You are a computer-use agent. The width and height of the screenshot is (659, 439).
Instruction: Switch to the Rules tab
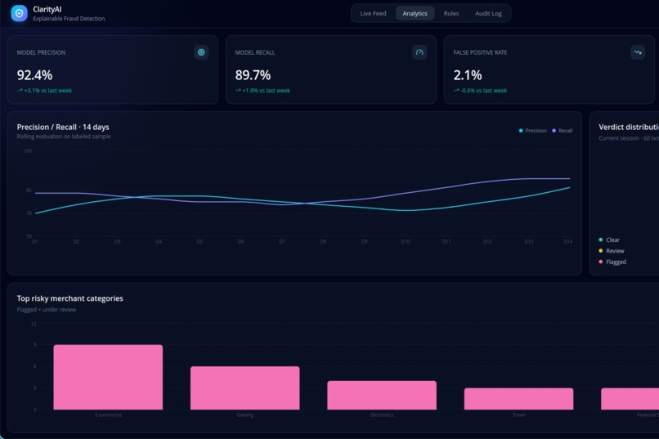[x=451, y=13]
